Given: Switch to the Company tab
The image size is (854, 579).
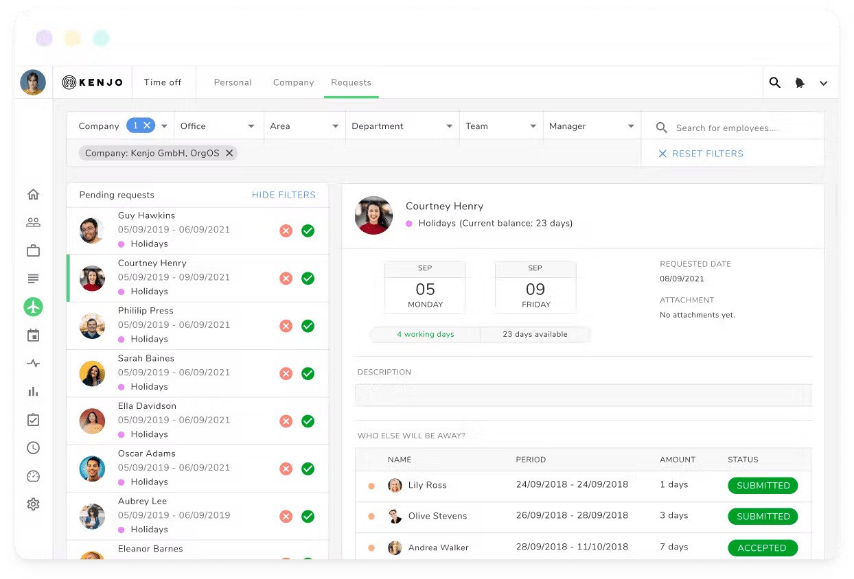Looking at the screenshot, I should pyautogui.click(x=293, y=82).
